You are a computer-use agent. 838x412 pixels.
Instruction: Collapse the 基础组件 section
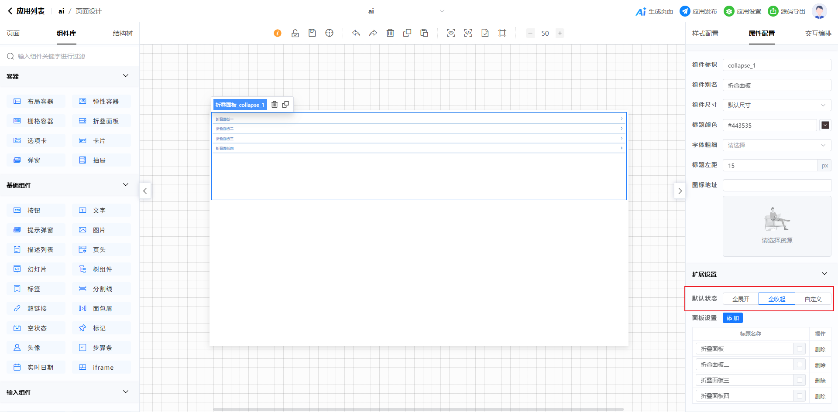click(126, 185)
